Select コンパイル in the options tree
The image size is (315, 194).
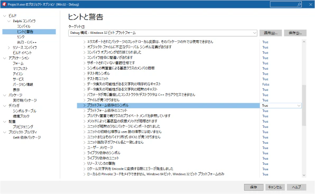(x=24, y=26)
